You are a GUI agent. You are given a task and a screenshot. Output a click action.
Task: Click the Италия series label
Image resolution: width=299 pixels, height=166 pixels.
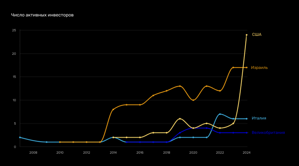point(259,118)
